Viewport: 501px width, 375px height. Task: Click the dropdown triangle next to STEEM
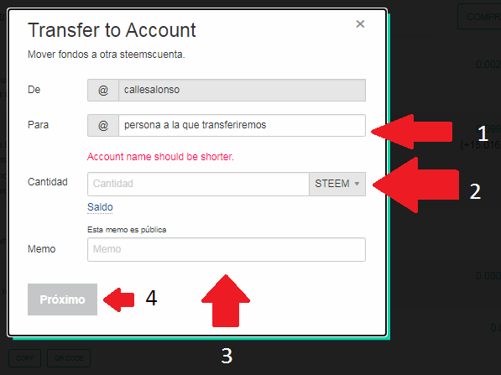point(357,184)
